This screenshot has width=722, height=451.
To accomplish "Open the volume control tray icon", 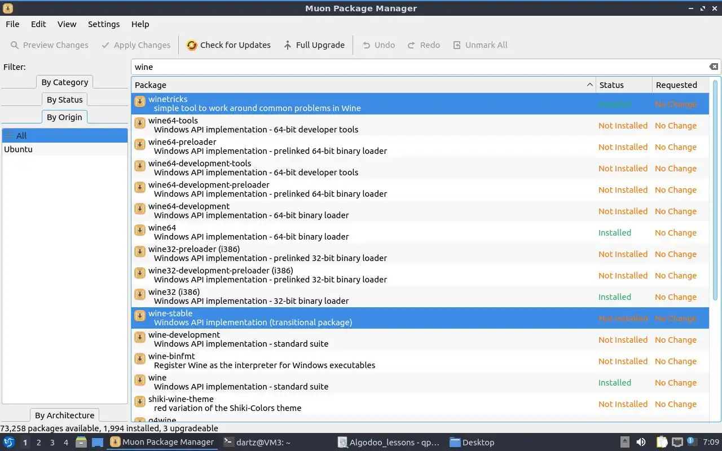I will pos(641,442).
